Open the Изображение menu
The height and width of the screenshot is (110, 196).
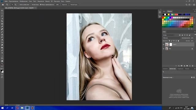click(24, 1)
